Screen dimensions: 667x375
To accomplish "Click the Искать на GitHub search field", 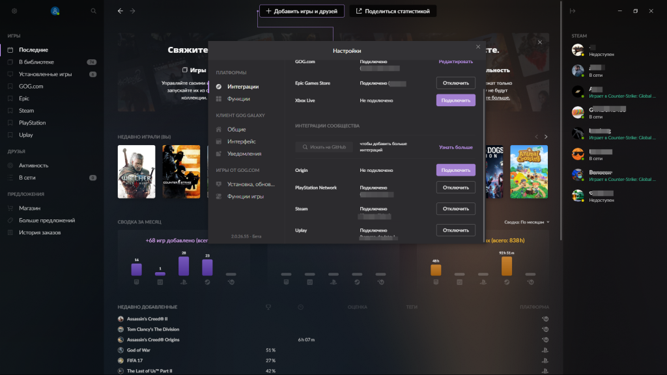I will (x=324, y=147).
